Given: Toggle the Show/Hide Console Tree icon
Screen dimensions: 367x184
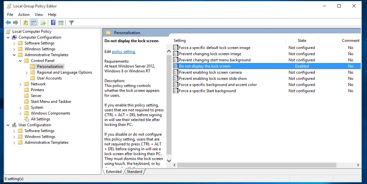Looking at the screenshot, I should click(x=34, y=23).
